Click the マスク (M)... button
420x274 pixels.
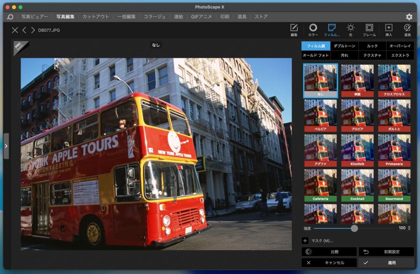(322, 241)
